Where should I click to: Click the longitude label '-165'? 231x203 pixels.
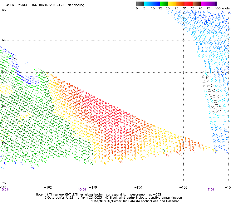coord(3,187)
